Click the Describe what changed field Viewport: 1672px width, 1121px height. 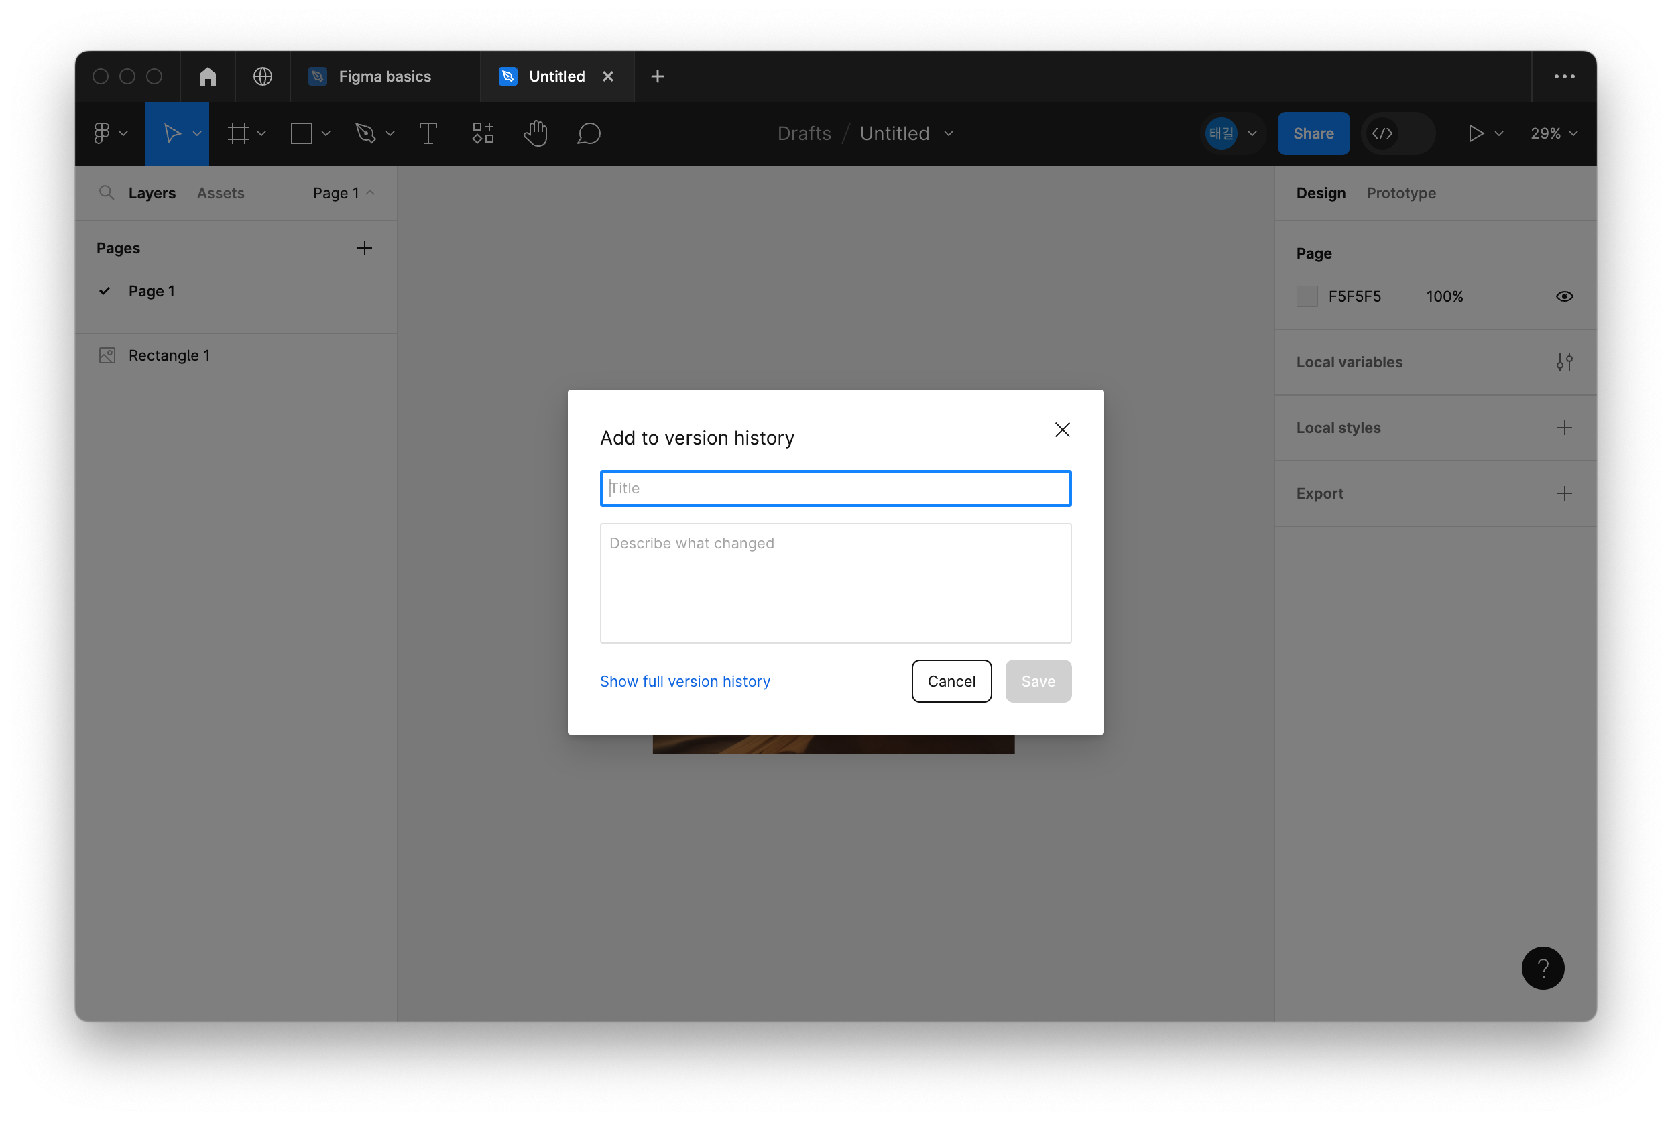pyautogui.click(x=835, y=583)
